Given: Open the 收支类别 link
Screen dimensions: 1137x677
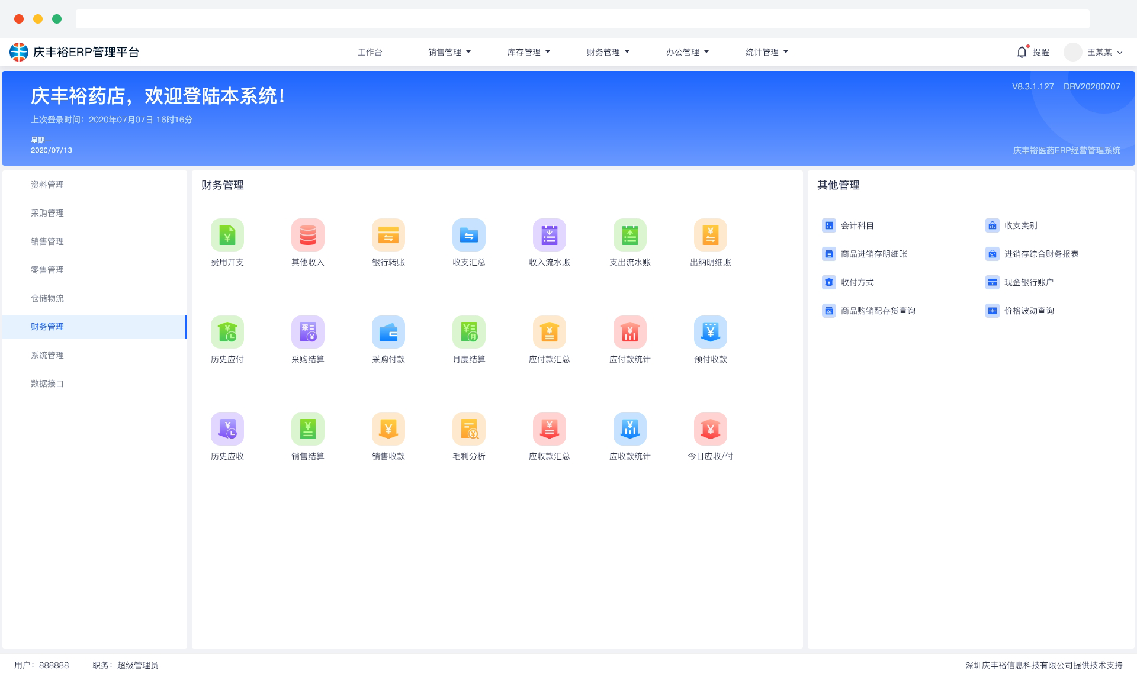Looking at the screenshot, I should (1011, 225).
